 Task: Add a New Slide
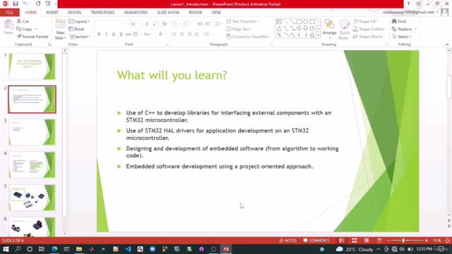tap(60, 30)
